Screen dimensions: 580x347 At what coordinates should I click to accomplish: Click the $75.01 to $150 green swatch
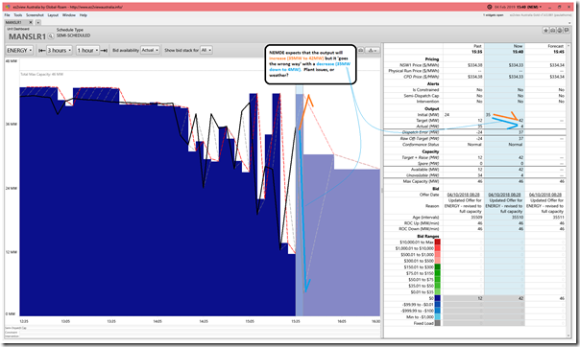click(438, 273)
